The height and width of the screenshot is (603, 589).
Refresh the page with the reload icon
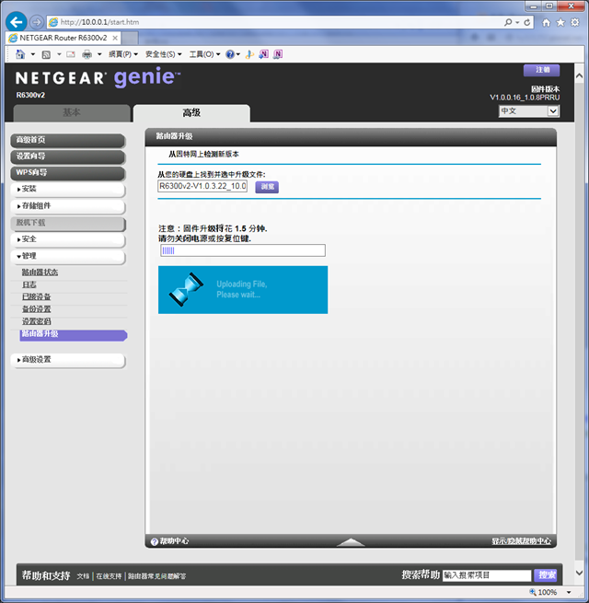click(x=527, y=22)
